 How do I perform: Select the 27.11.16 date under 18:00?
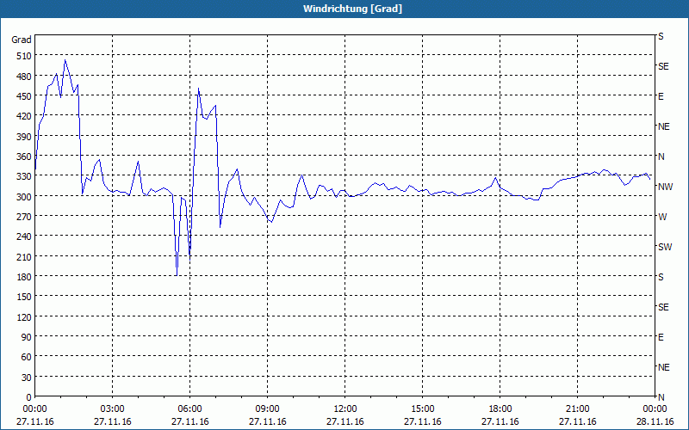[500, 421]
